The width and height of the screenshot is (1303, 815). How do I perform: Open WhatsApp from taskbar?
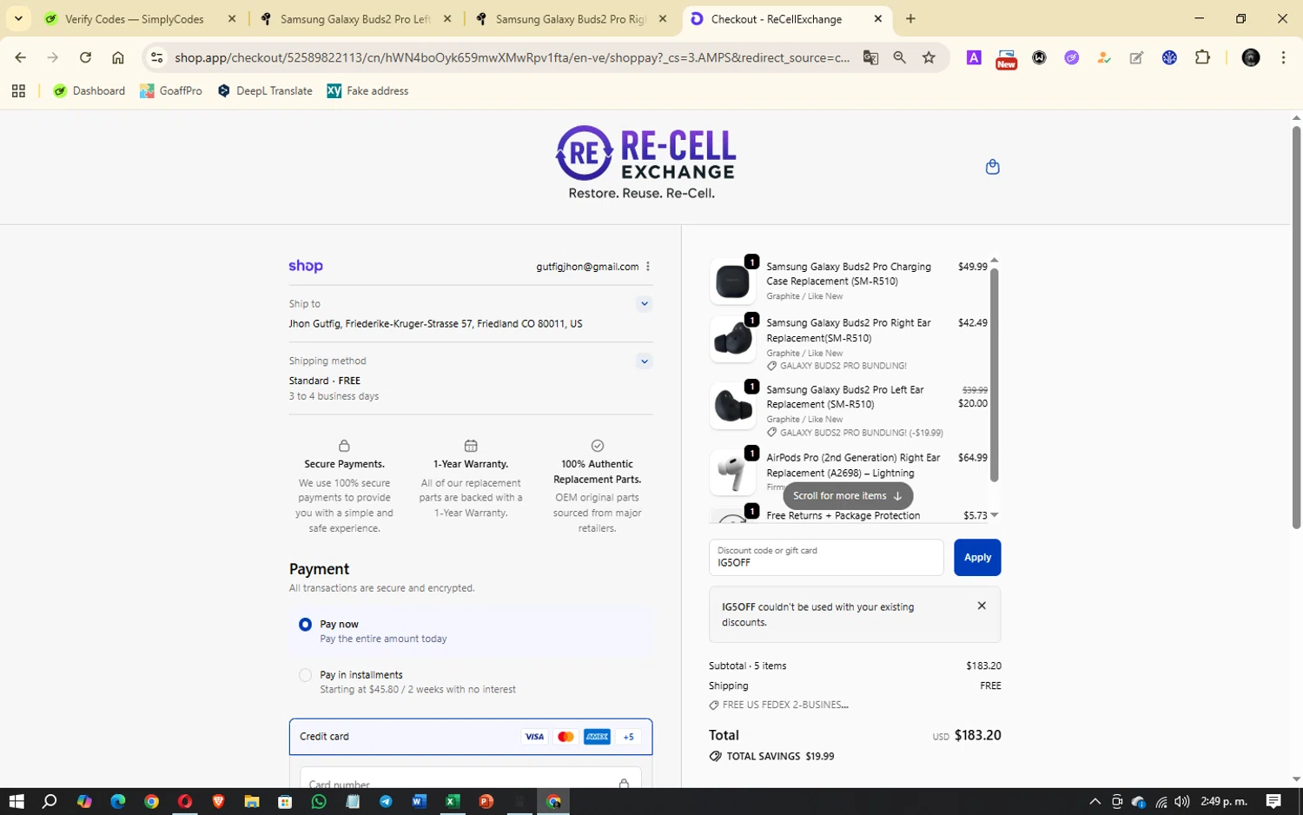tap(319, 801)
